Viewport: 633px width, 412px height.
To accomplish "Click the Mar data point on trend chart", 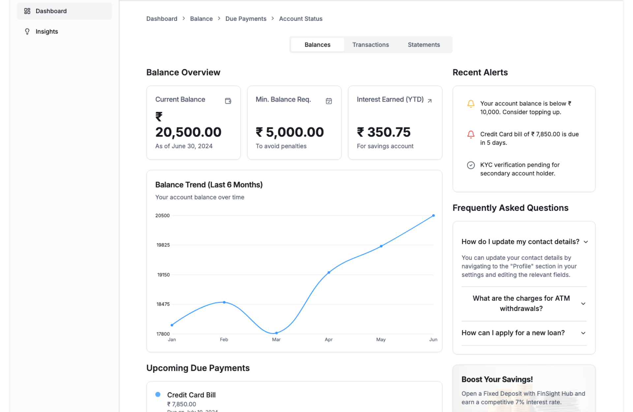I will pyautogui.click(x=276, y=333).
